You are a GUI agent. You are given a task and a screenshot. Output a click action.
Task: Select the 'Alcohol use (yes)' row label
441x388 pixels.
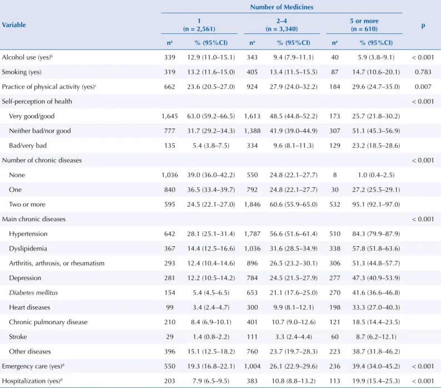tap(27, 57)
